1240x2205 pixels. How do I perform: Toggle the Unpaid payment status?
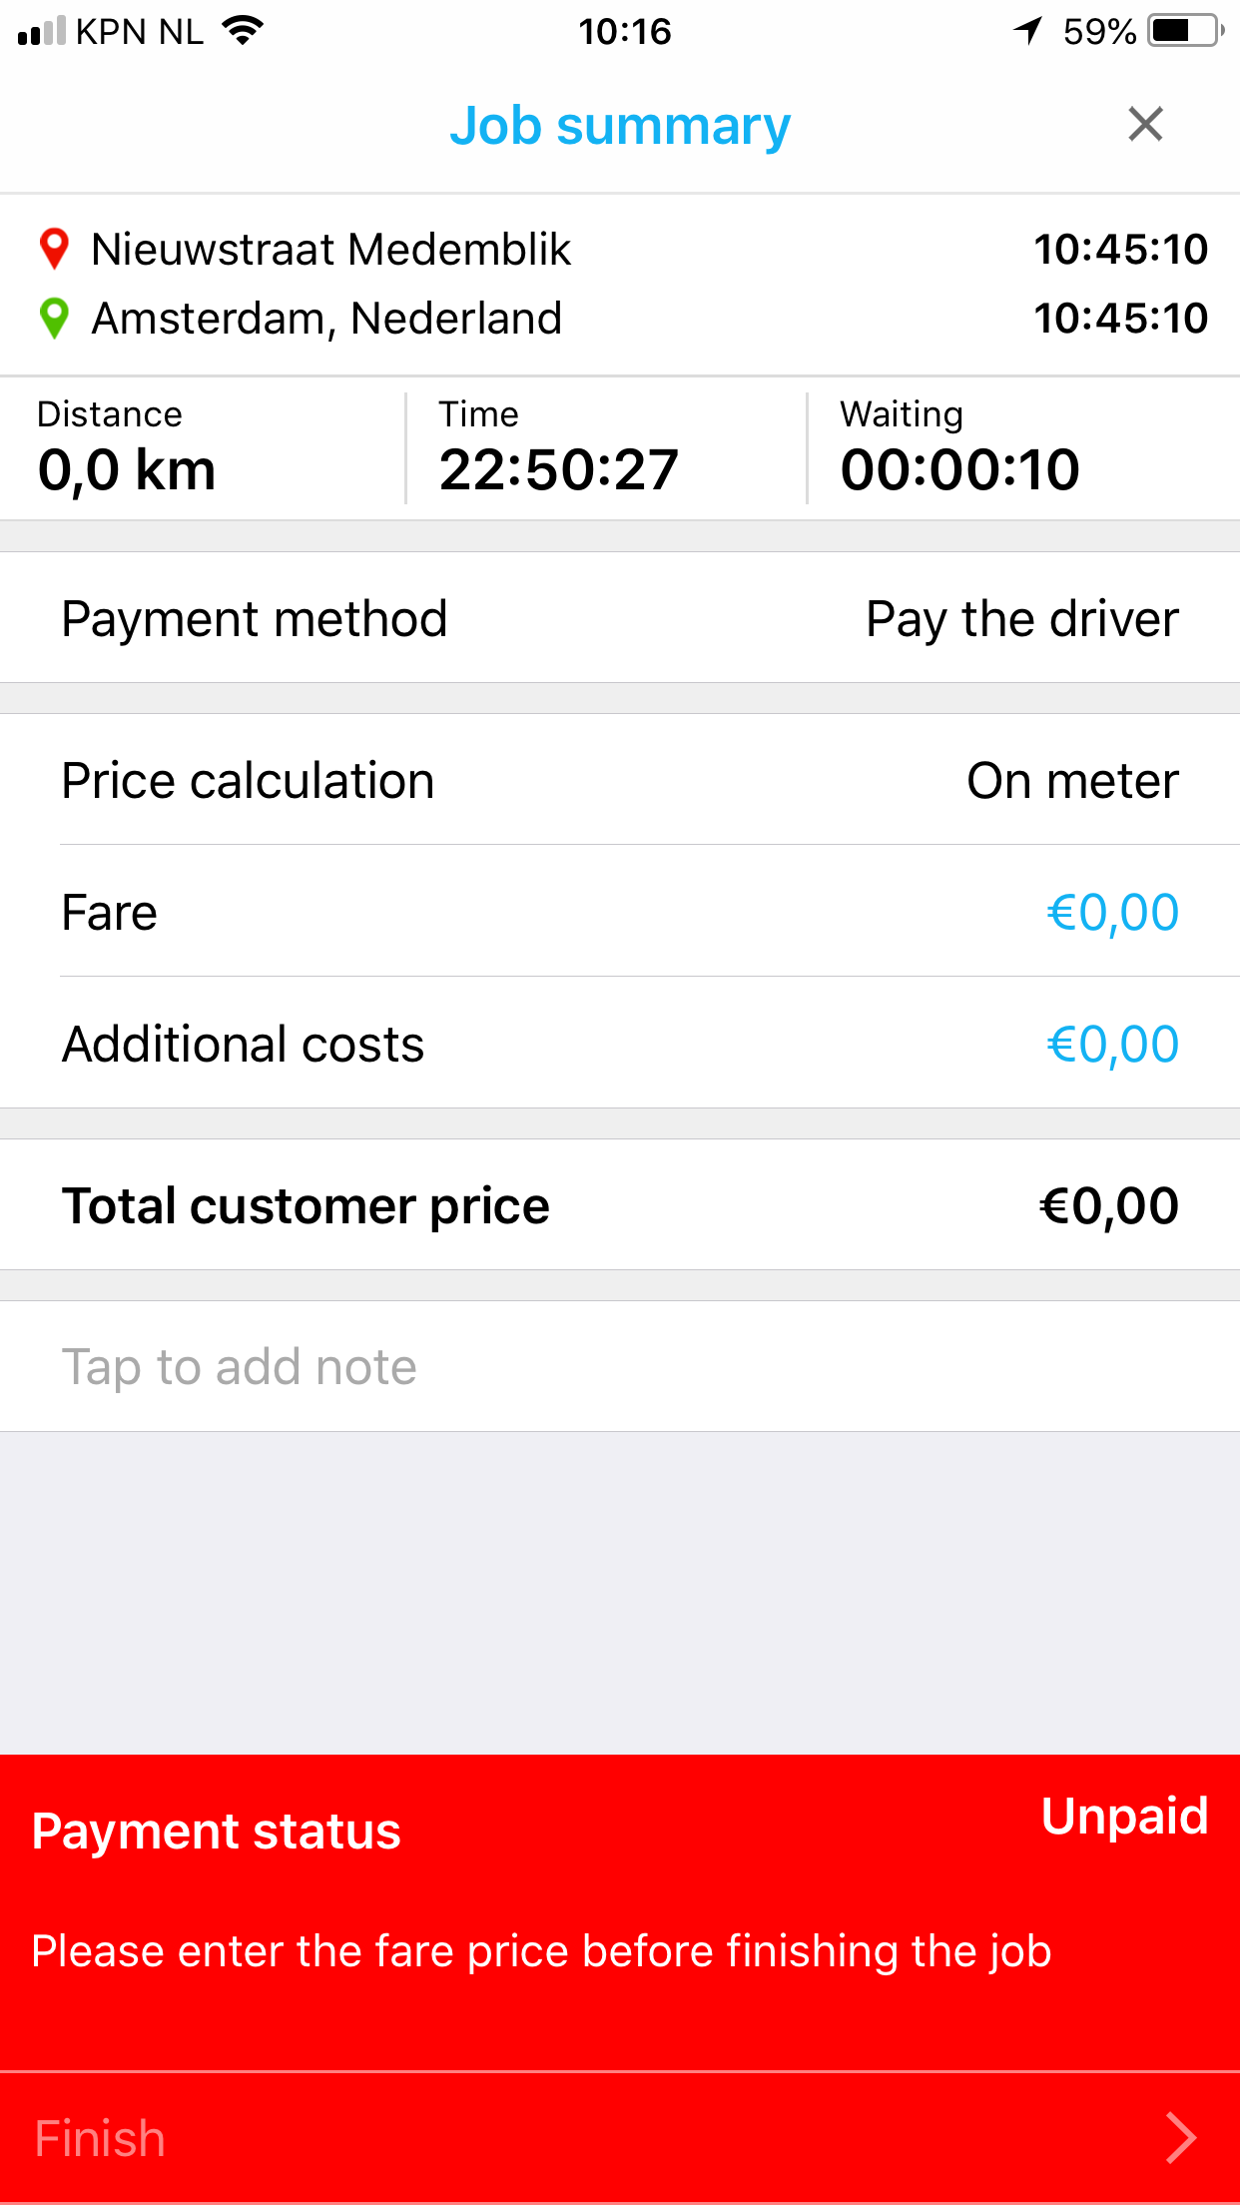(1124, 1816)
